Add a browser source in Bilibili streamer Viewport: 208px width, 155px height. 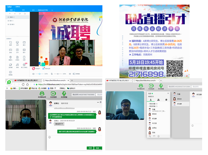click(x=10, y=65)
